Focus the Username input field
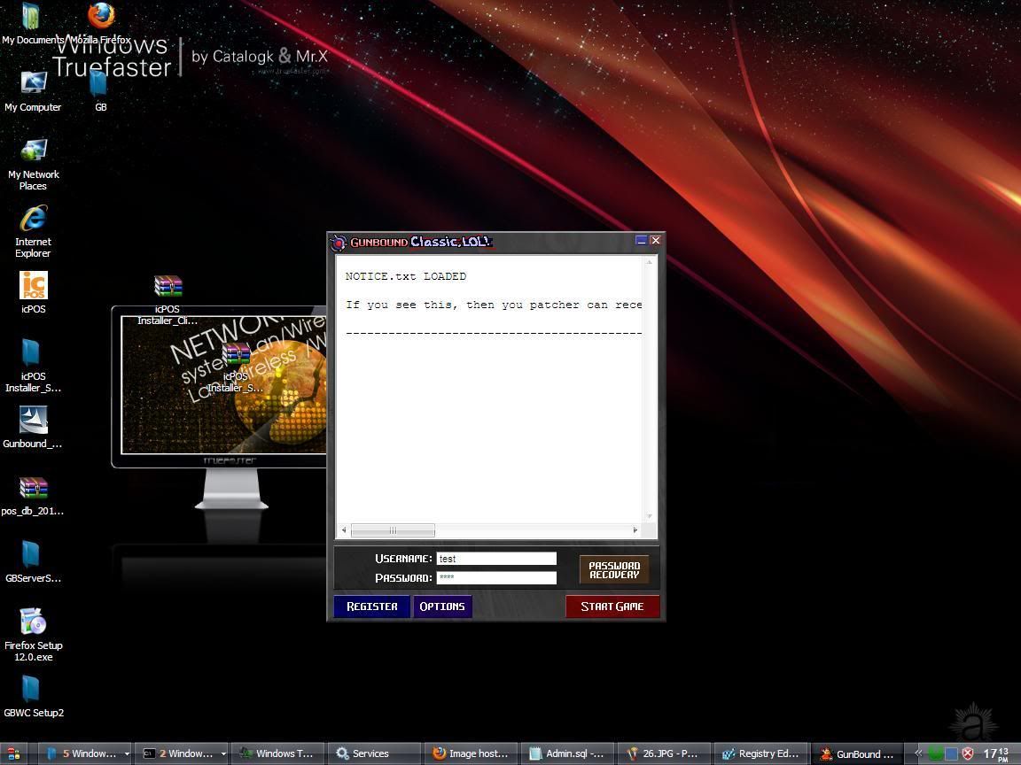 click(x=496, y=559)
